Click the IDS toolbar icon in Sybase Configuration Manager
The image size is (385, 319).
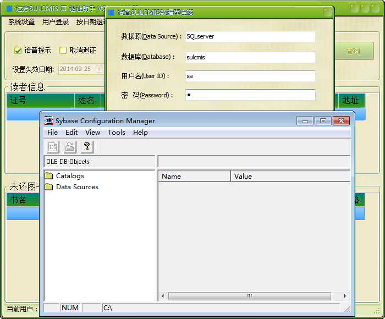pyautogui.click(x=53, y=147)
